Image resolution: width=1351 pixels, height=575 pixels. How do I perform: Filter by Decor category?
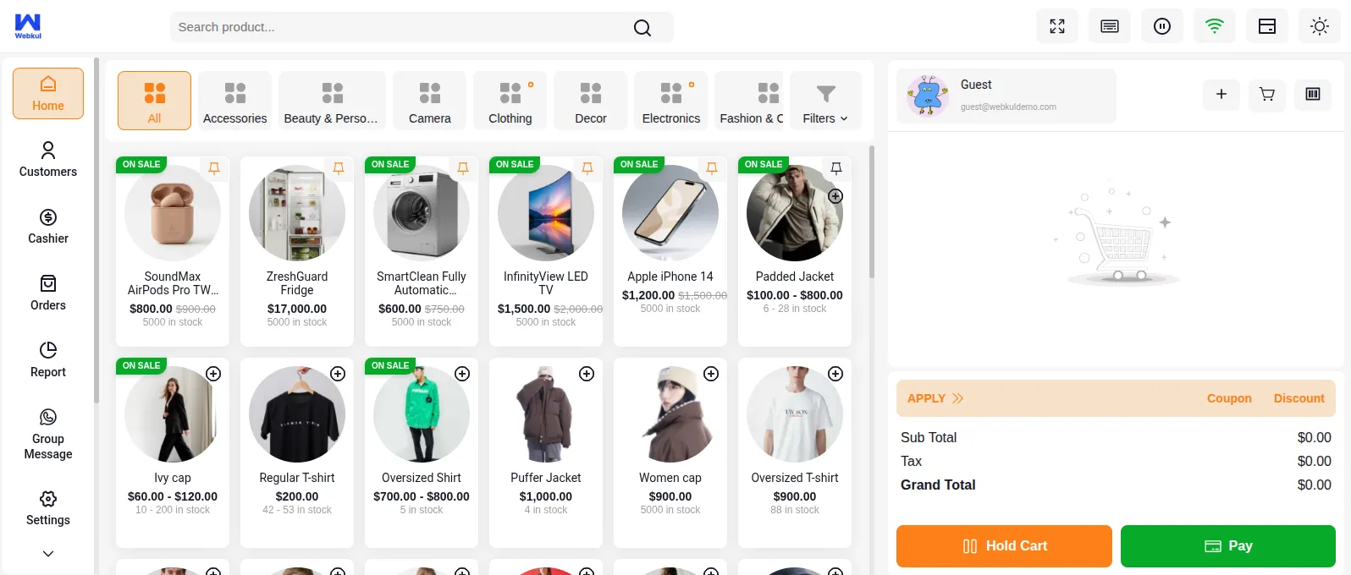[x=591, y=101]
